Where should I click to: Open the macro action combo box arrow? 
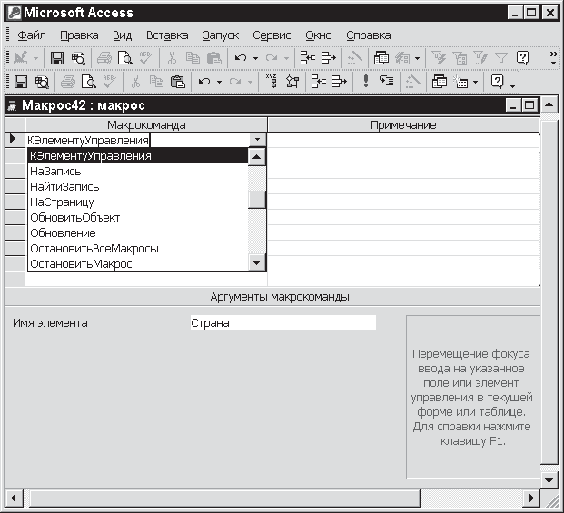[x=257, y=141]
